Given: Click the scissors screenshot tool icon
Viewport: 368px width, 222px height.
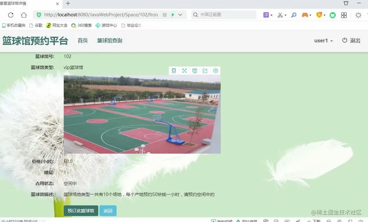Looking at the screenshot, I should (x=280, y=15).
